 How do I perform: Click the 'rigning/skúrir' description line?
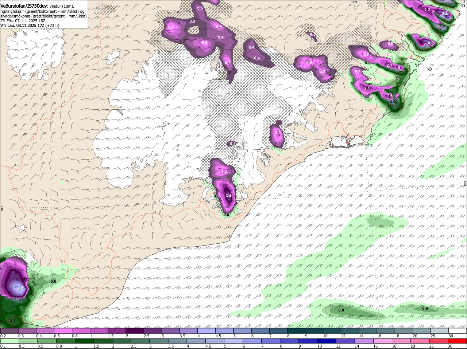click(x=42, y=11)
